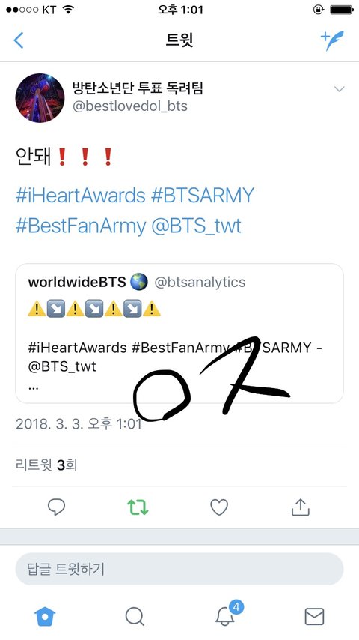
Task: Open the #BTSARMY hashtag in tweet
Action: (203, 195)
